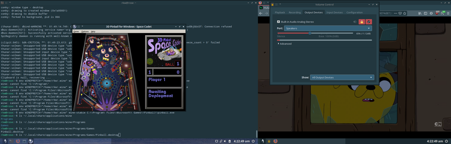Go forward in the Firefox window
The width and height of the screenshot is (451, 144).
267,13
